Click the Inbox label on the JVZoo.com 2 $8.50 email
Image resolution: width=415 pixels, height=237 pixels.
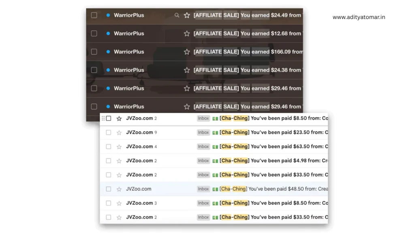203,118
